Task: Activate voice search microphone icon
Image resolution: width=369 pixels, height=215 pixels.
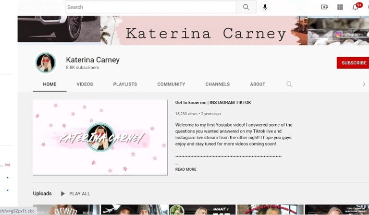Action: [265, 7]
